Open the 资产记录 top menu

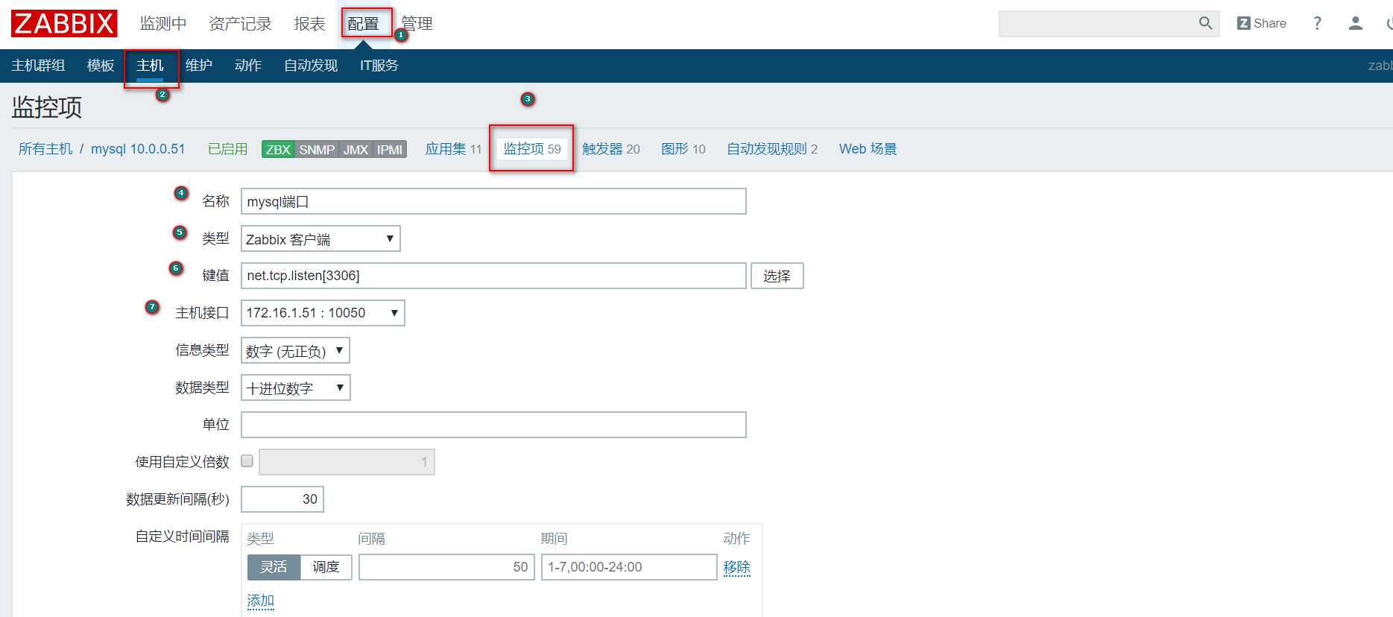(240, 23)
